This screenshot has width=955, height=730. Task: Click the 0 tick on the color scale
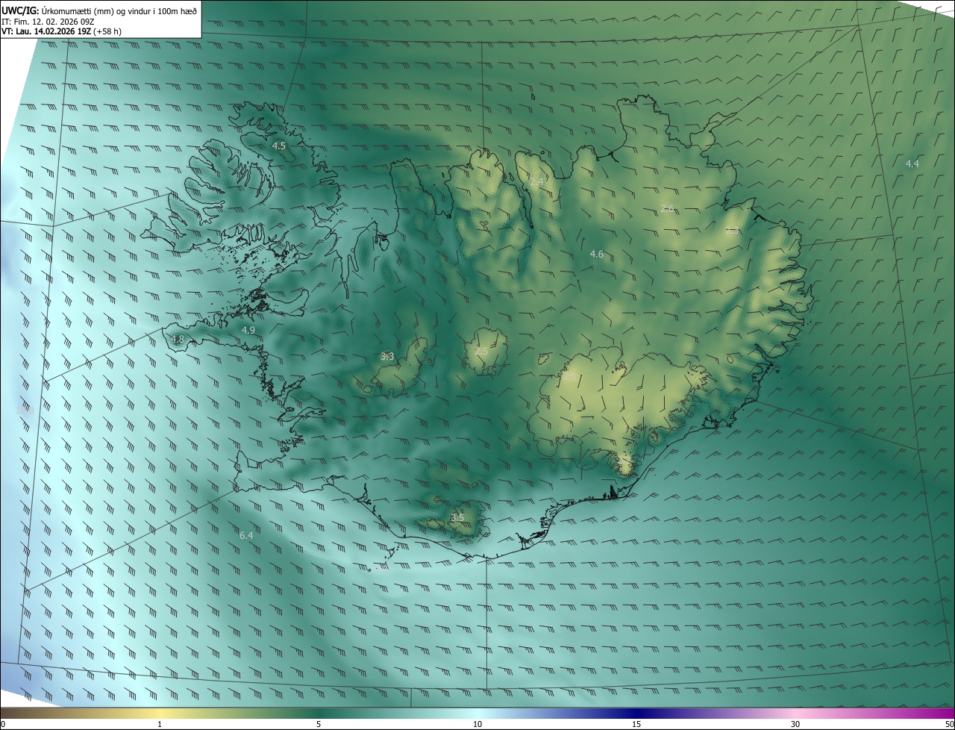coord(3,724)
